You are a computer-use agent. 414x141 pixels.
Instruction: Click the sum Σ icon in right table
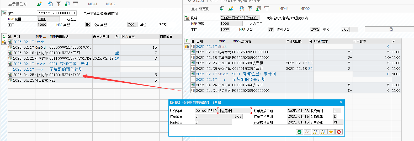[187, 41]
